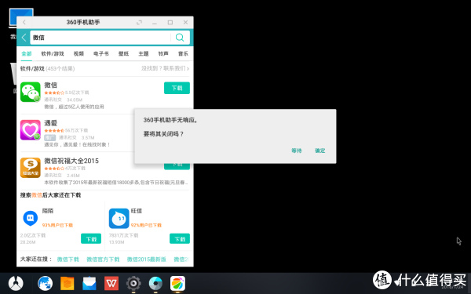Confirm closing with the 确定 button

point(320,151)
